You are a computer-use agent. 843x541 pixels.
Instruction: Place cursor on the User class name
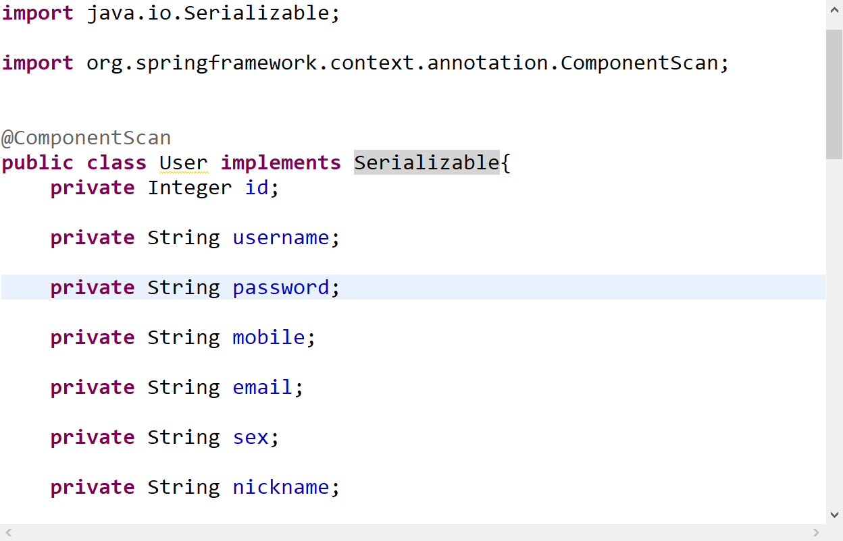(183, 163)
